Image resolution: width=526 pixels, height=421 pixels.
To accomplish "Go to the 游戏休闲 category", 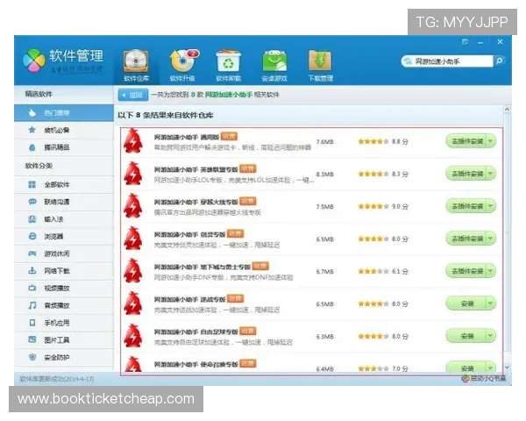I will pos(61,253).
